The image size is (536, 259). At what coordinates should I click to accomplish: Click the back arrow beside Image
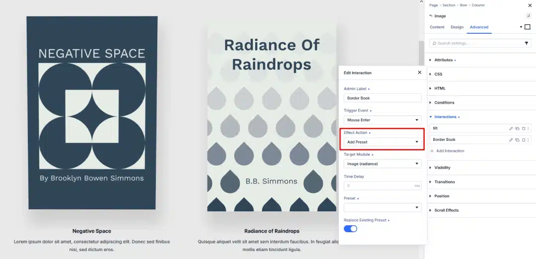coord(431,16)
